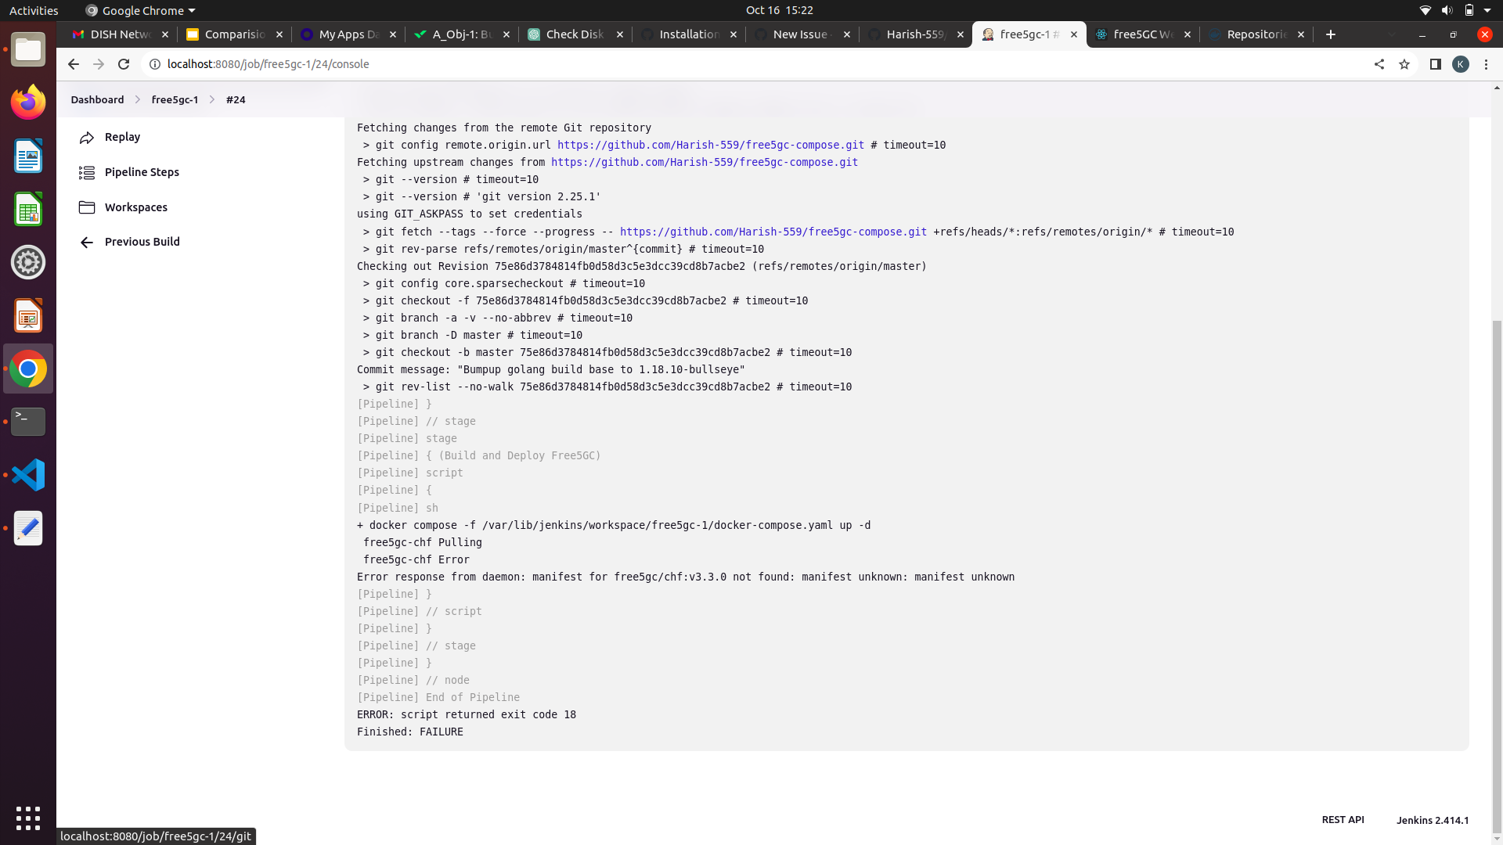Launch Firefox from the dock
This screenshot has height=845, width=1503.
tap(28, 102)
